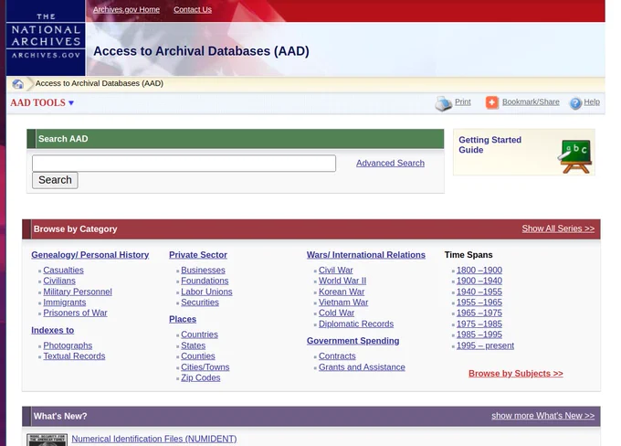Viewport: 621px width, 446px height.
Task: Go to Archives.gov Home
Action: (126, 9)
